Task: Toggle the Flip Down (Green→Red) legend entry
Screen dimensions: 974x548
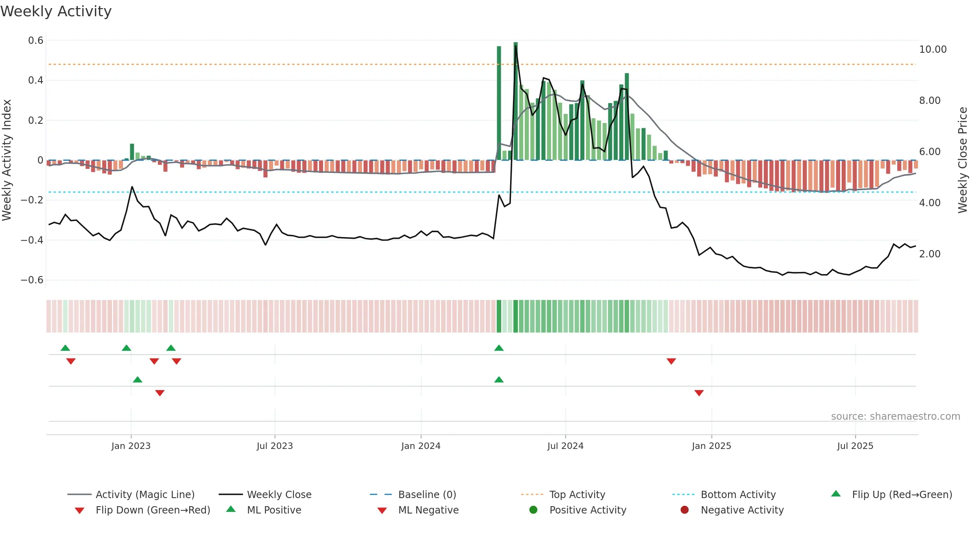Action: pos(142,510)
